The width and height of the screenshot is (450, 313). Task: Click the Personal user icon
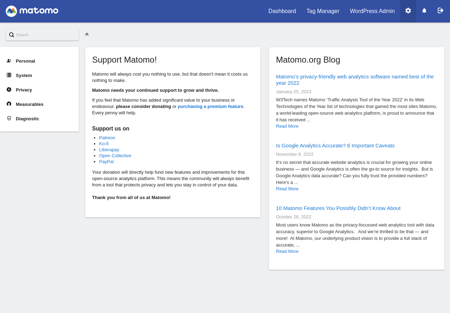tap(9, 61)
